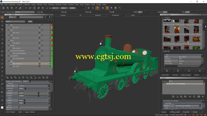Screen dimensions: 207x116
Task: Toggle visibility of color_steel layer
Action: pyautogui.click(x=11, y=66)
